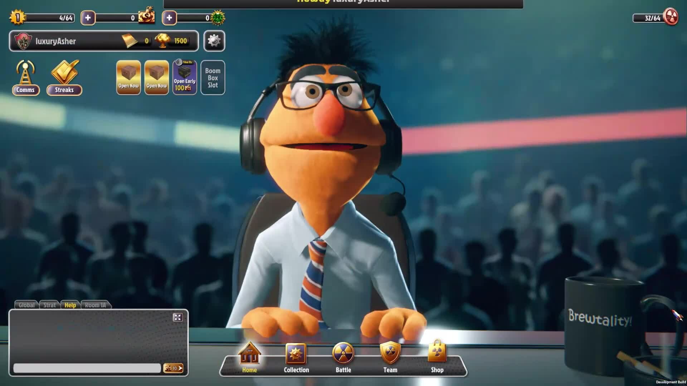The width and height of the screenshot is (687, 386).
Task: Open the Team shield menu
Action: [x=390, y=358]
